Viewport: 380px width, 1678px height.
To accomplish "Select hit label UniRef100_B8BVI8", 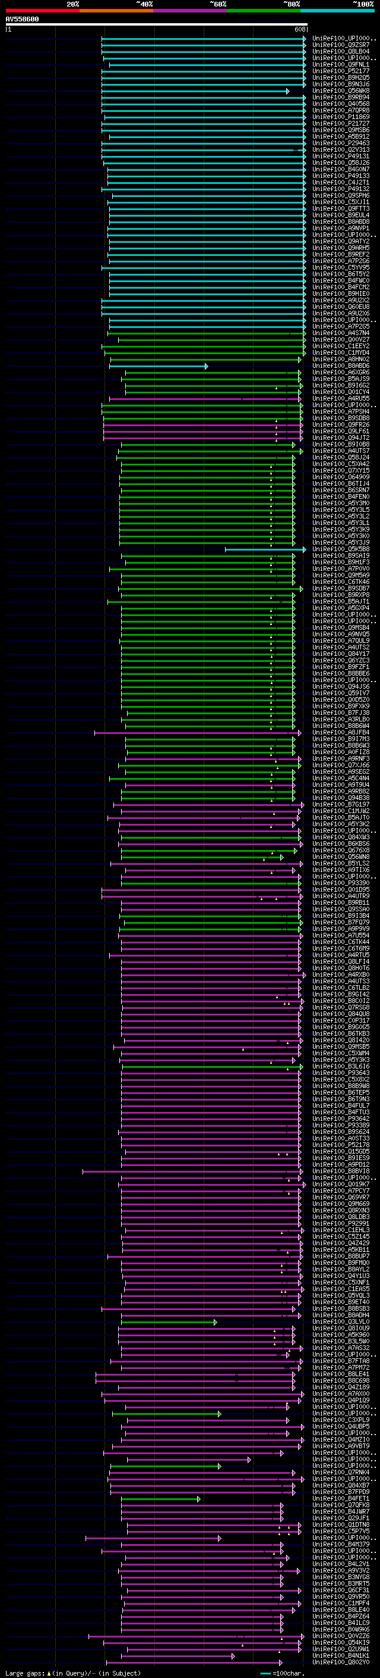I will click(x=341, y=1172).
